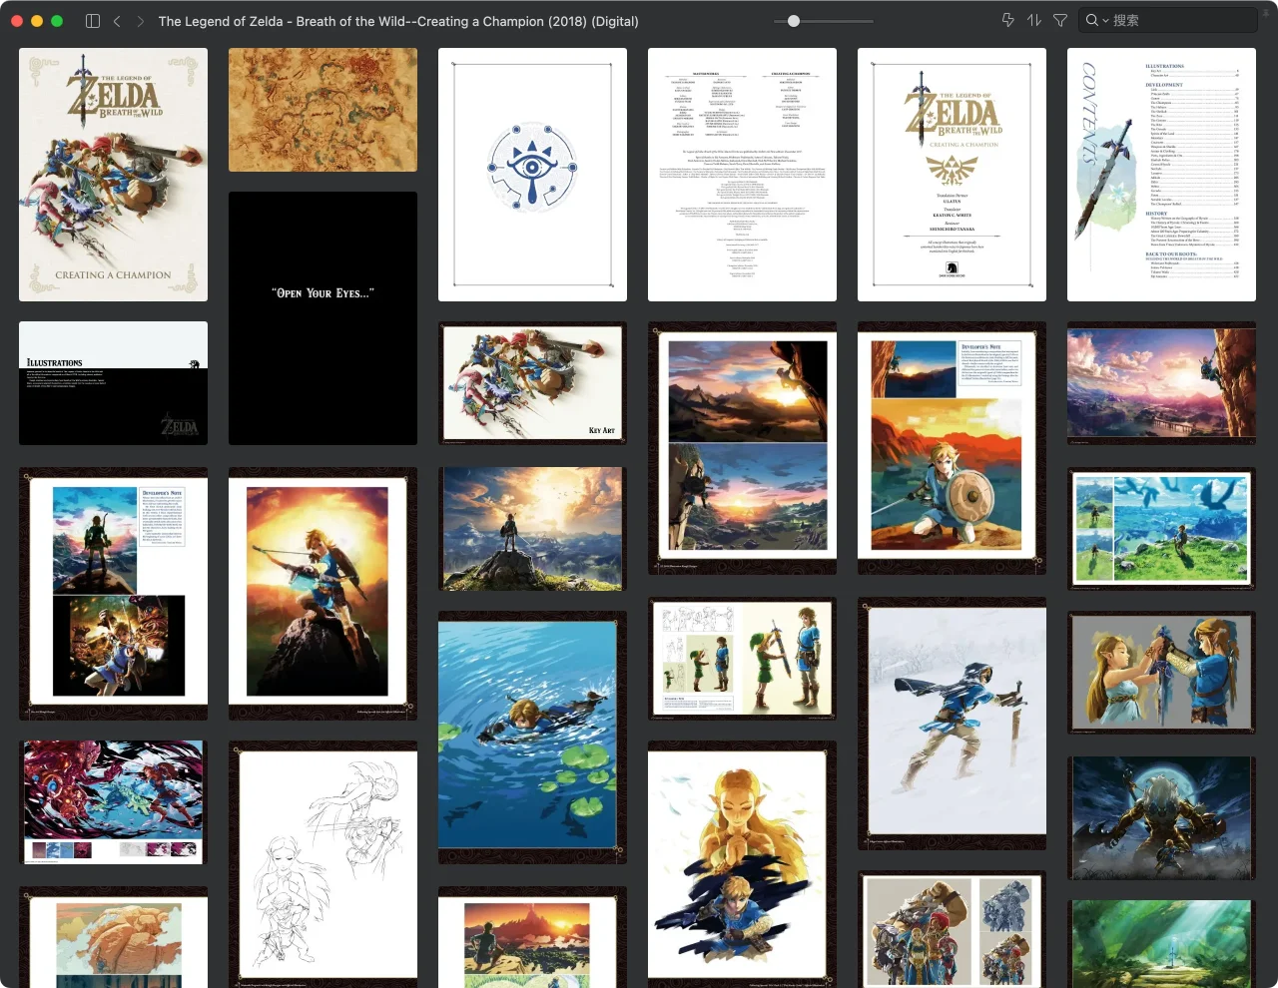
Task: Open the "Open Your Eyes..." page
Action: pyautogui.click(x=323, y=318)
